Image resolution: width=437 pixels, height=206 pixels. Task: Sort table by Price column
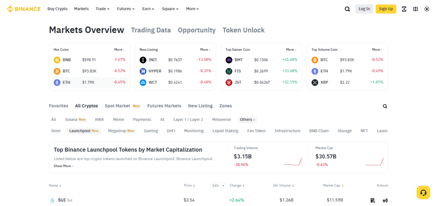point(189,186)
